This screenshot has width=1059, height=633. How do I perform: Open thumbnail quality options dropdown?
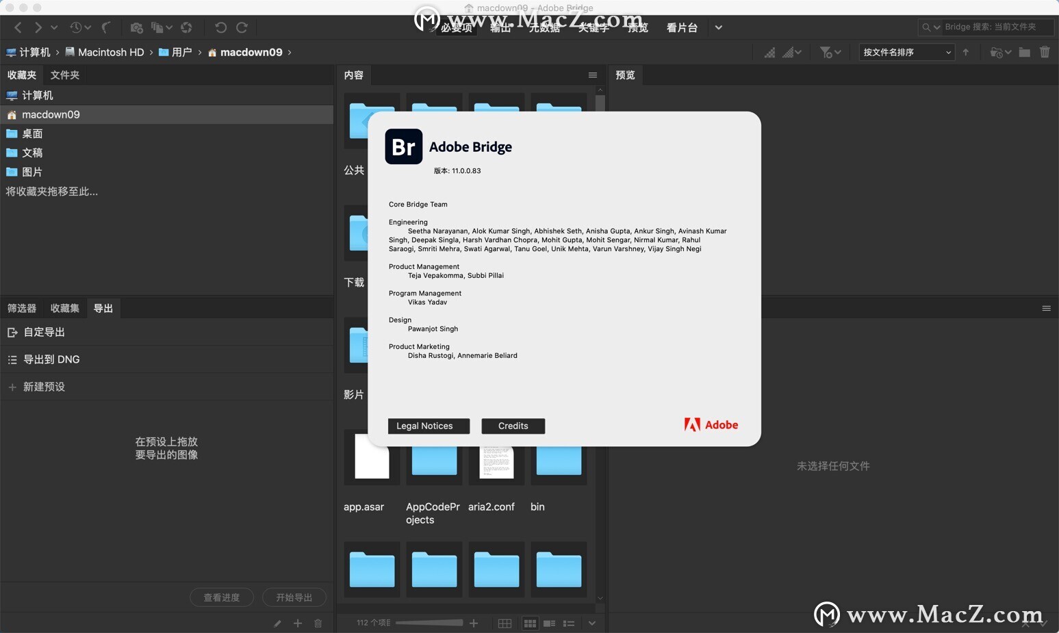coord(792,52)
